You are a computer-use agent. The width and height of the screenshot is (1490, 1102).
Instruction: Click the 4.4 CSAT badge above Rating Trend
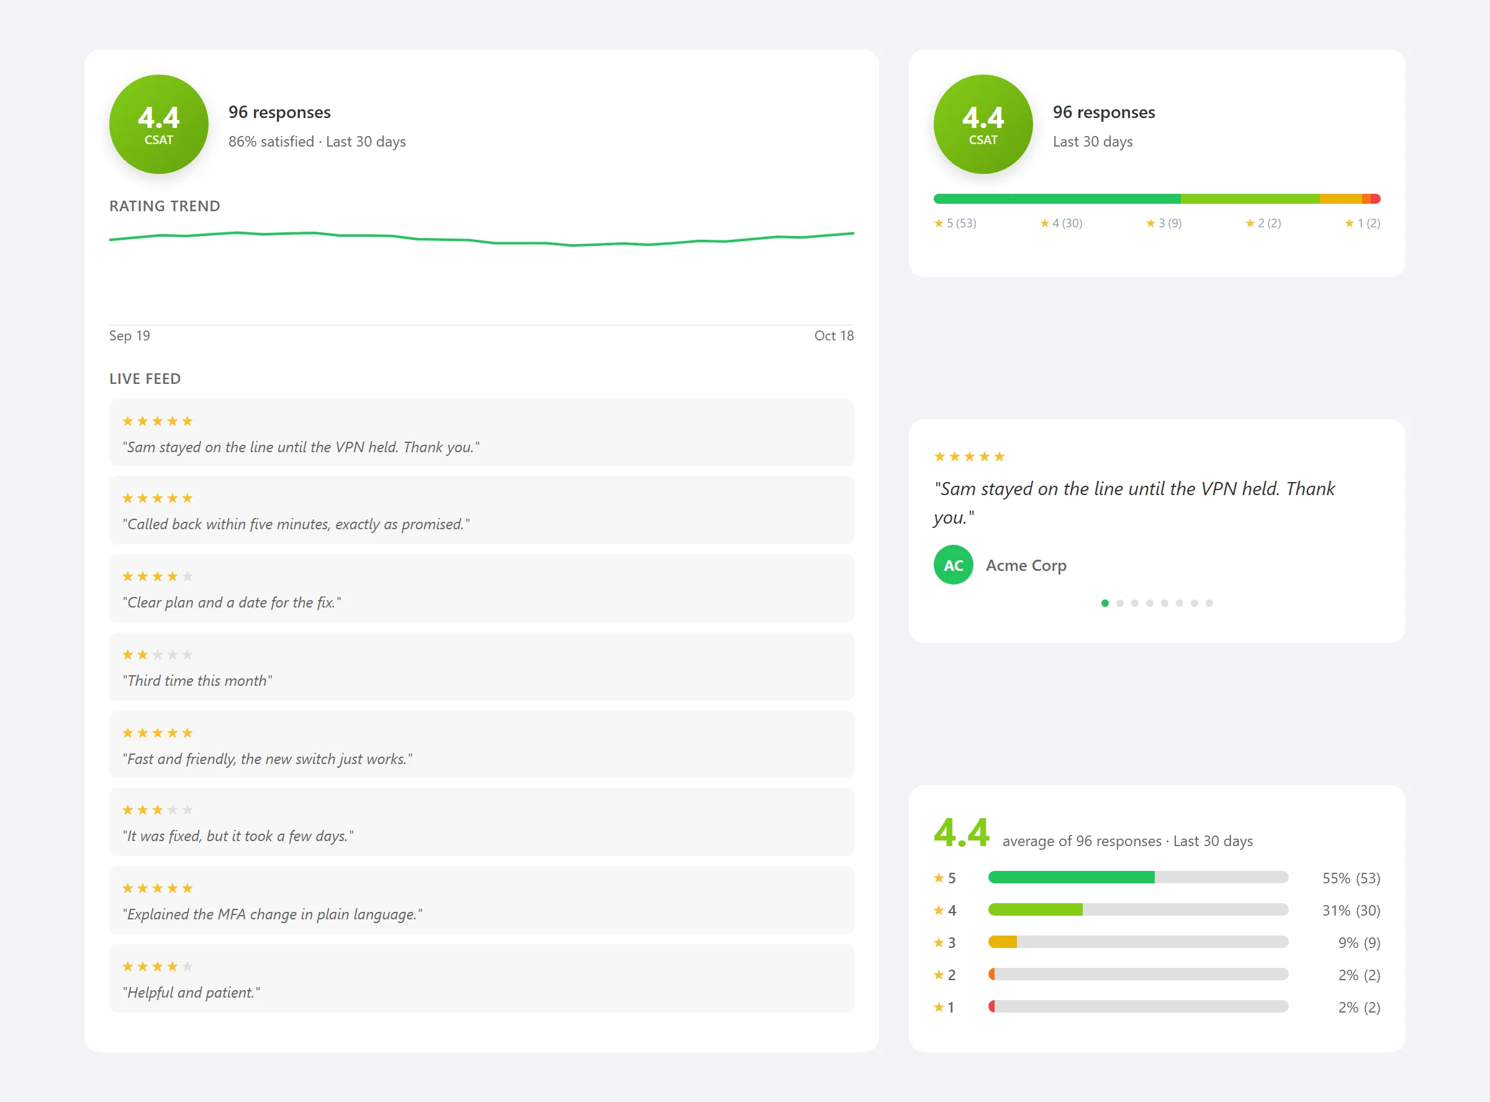coord(159,124)
